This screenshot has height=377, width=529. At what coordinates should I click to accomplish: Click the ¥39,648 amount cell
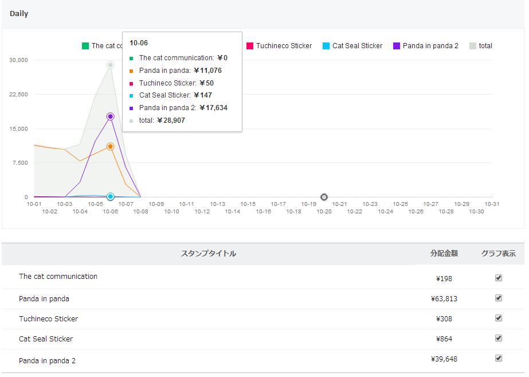444,359
